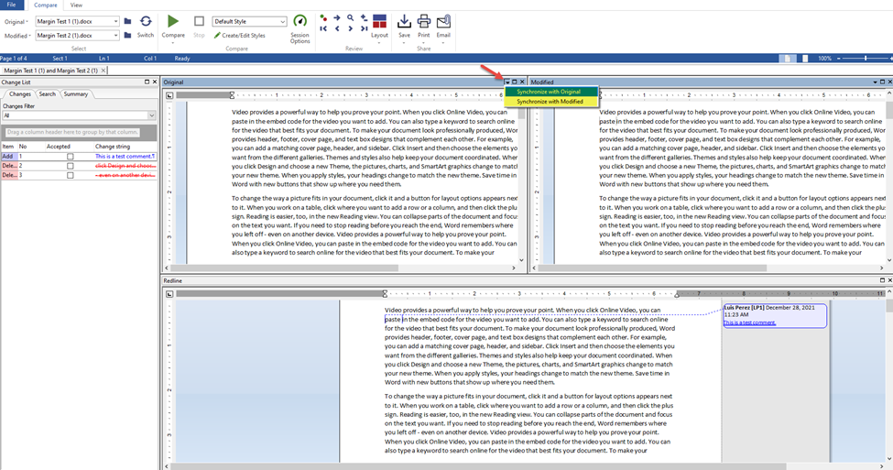
Task: Select deleted change row 2 'click Design'
Action: coord(79,166)
